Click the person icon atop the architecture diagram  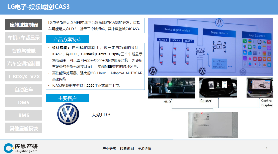219,23
